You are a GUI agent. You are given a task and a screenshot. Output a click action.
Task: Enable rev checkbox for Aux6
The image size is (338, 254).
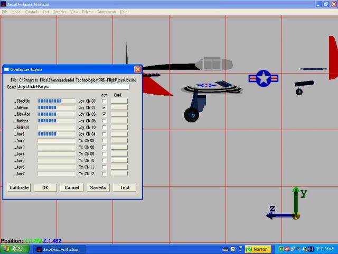(104, 167)
